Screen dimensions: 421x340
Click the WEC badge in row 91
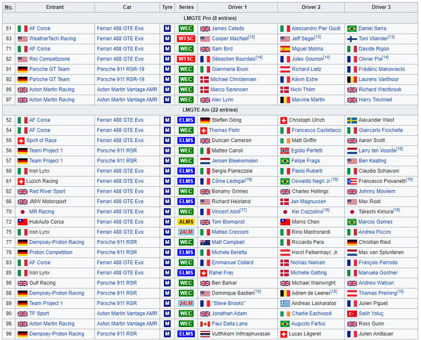(x=186, y=69)
